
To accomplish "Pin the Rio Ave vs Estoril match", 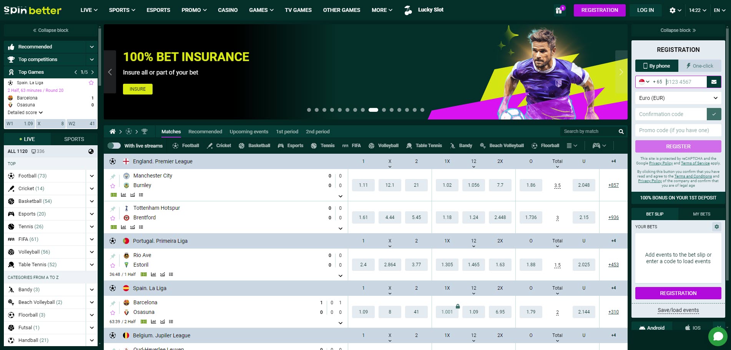I will pos(113,256).
